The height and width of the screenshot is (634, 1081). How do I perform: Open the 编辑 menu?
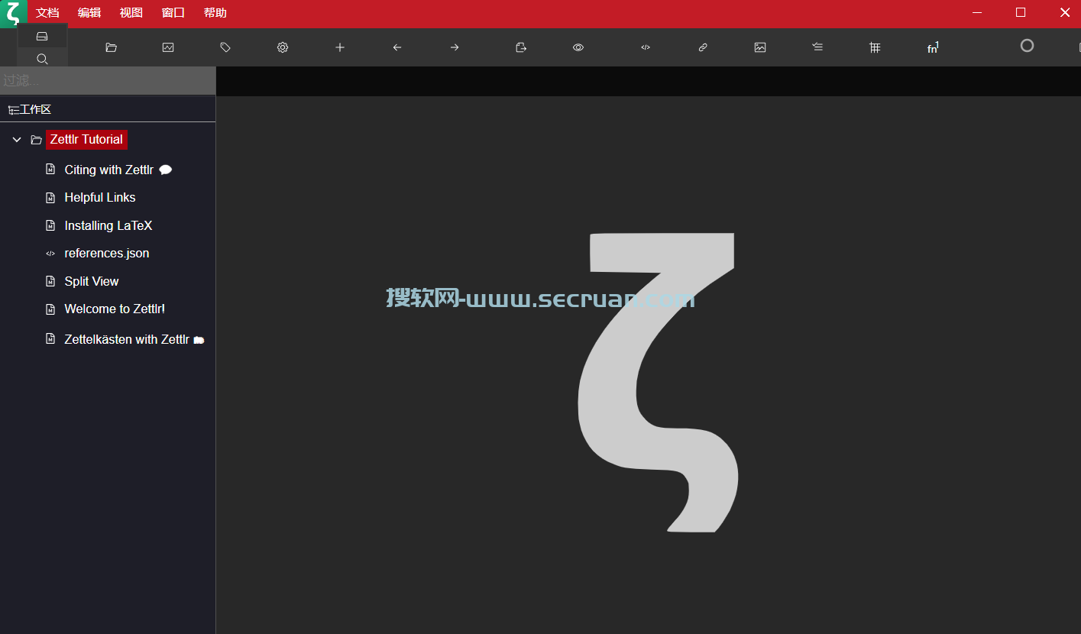point(89,13)
